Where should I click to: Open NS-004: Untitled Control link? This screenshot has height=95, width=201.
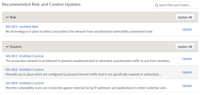pos(25,83)
